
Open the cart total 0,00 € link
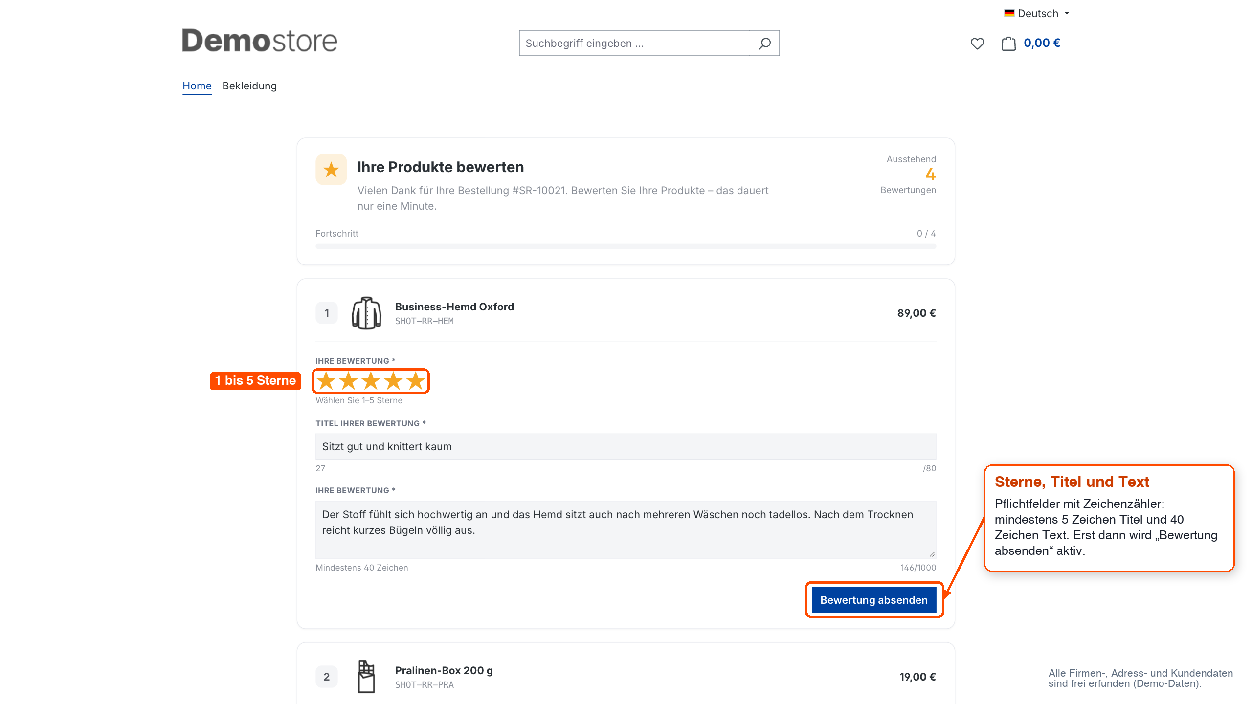pyautogui.click(x=1042, y=43)
